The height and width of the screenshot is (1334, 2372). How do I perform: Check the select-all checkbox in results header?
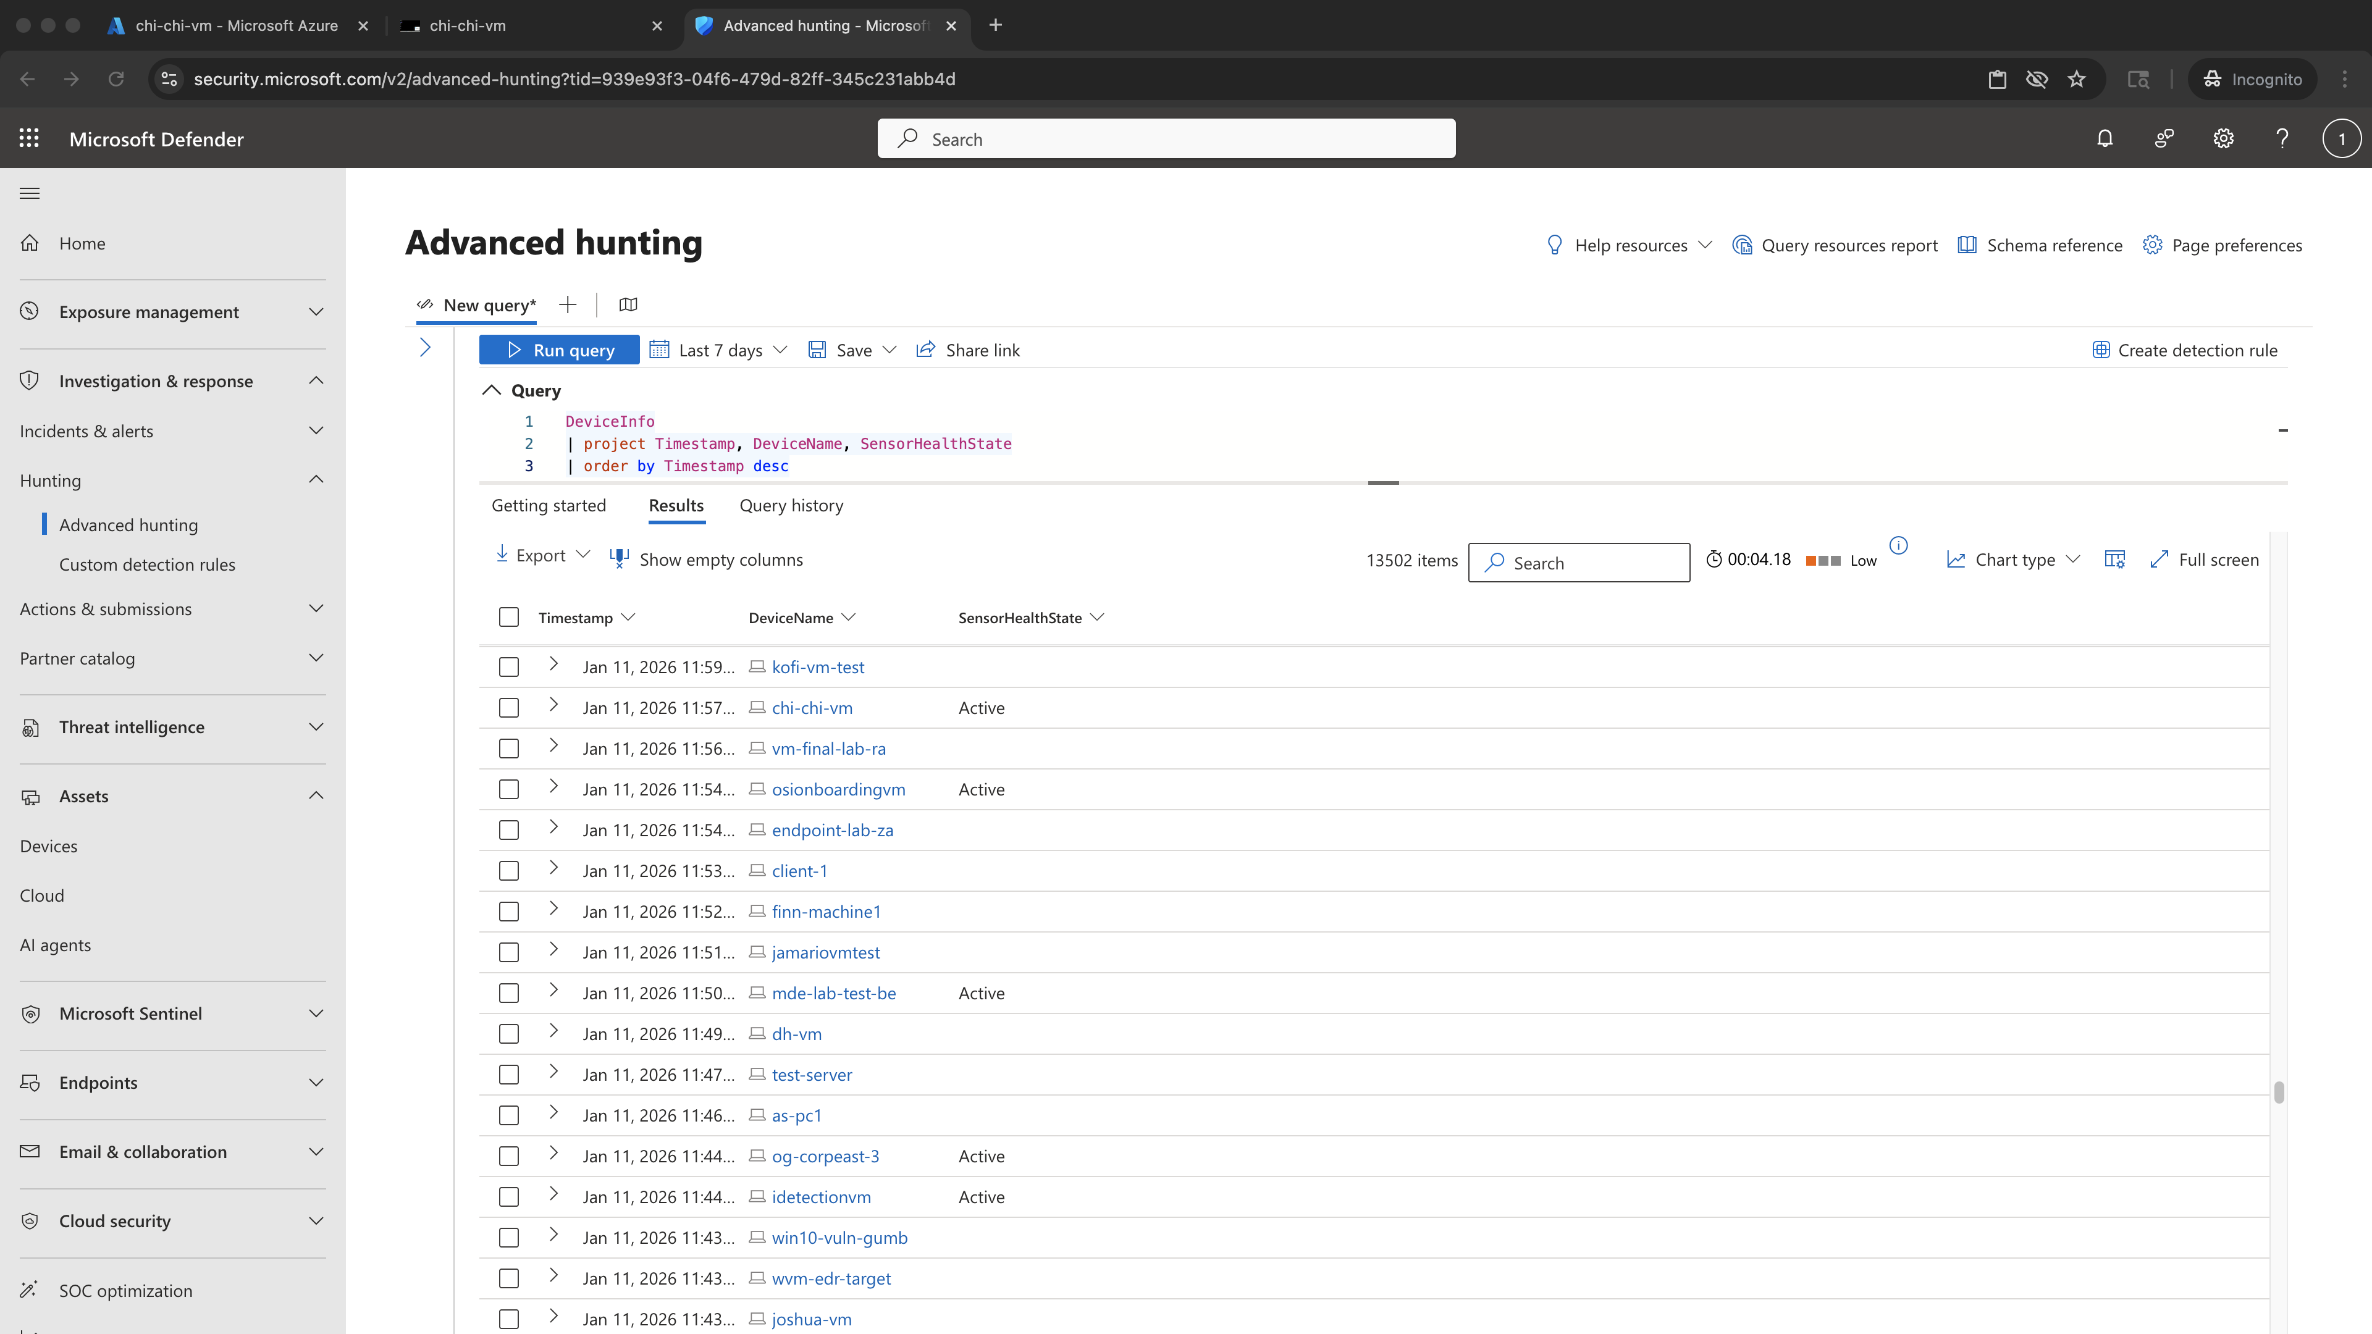point(509,618)
